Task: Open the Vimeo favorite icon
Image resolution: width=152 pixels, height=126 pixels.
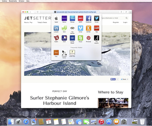Action: 81,28
